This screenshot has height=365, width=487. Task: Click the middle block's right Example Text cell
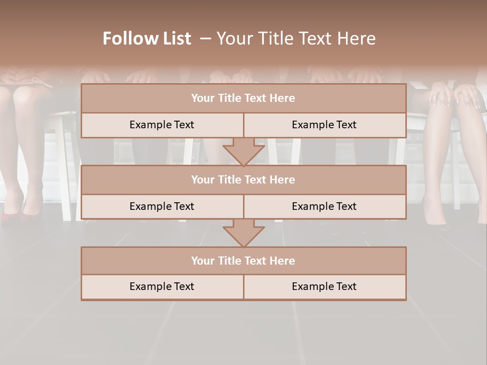[x=324, y=206]
